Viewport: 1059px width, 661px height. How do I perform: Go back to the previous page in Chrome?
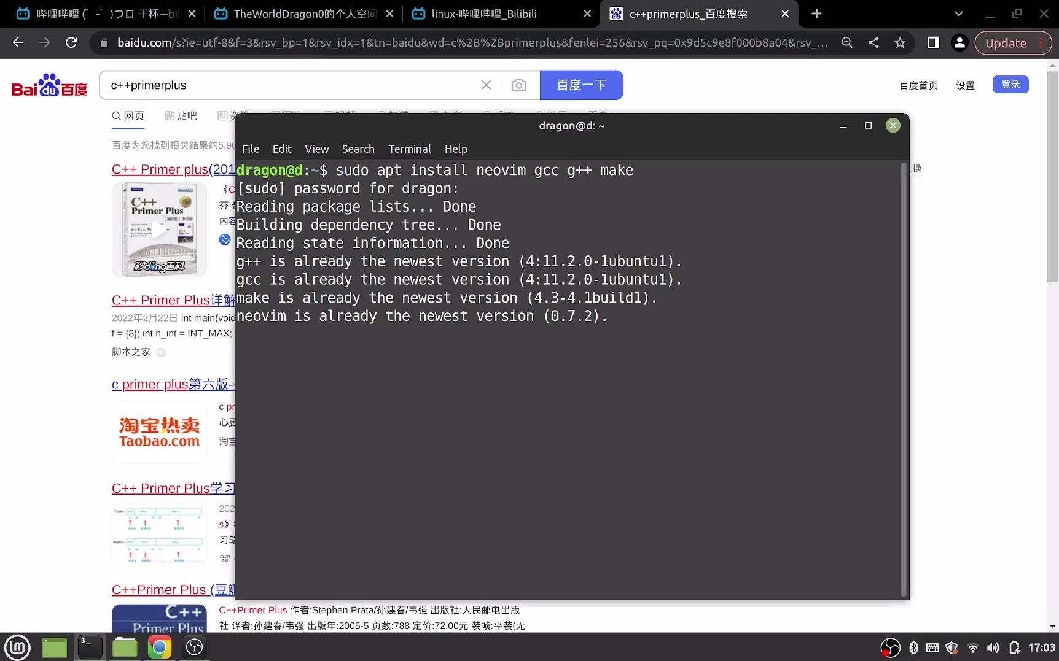(x=18, y=42)
